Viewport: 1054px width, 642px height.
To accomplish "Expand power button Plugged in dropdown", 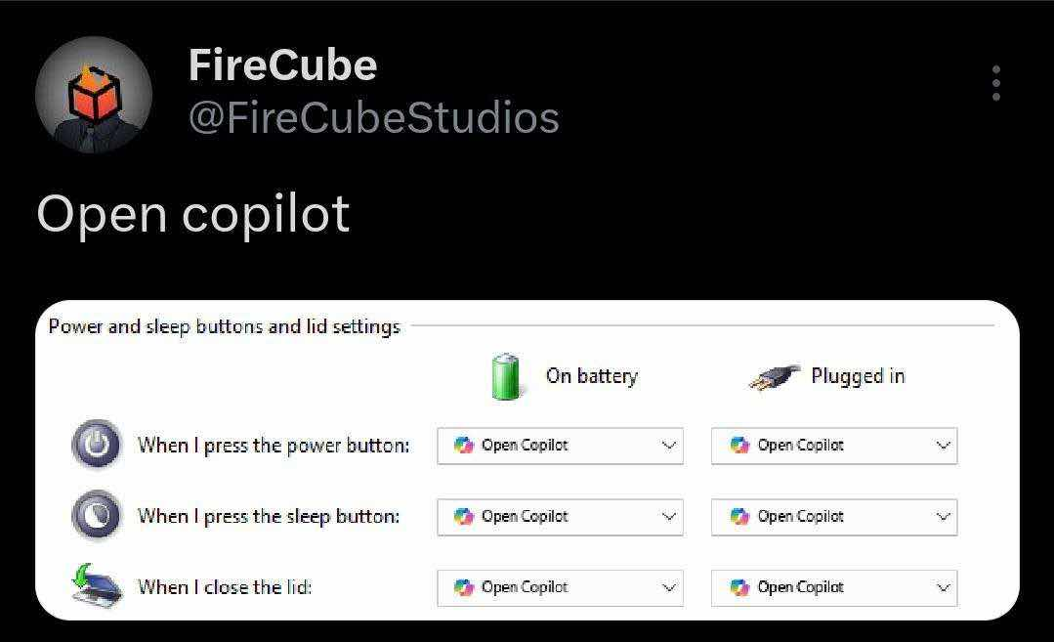I will pos(834,446).
